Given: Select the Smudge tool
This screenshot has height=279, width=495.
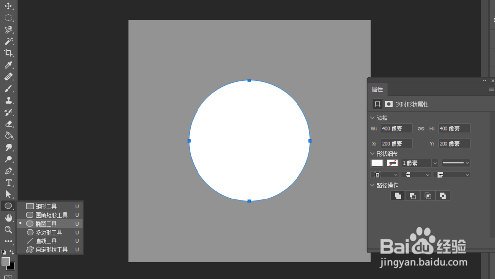Looking at the screenshot, I should tap(8, 147).
